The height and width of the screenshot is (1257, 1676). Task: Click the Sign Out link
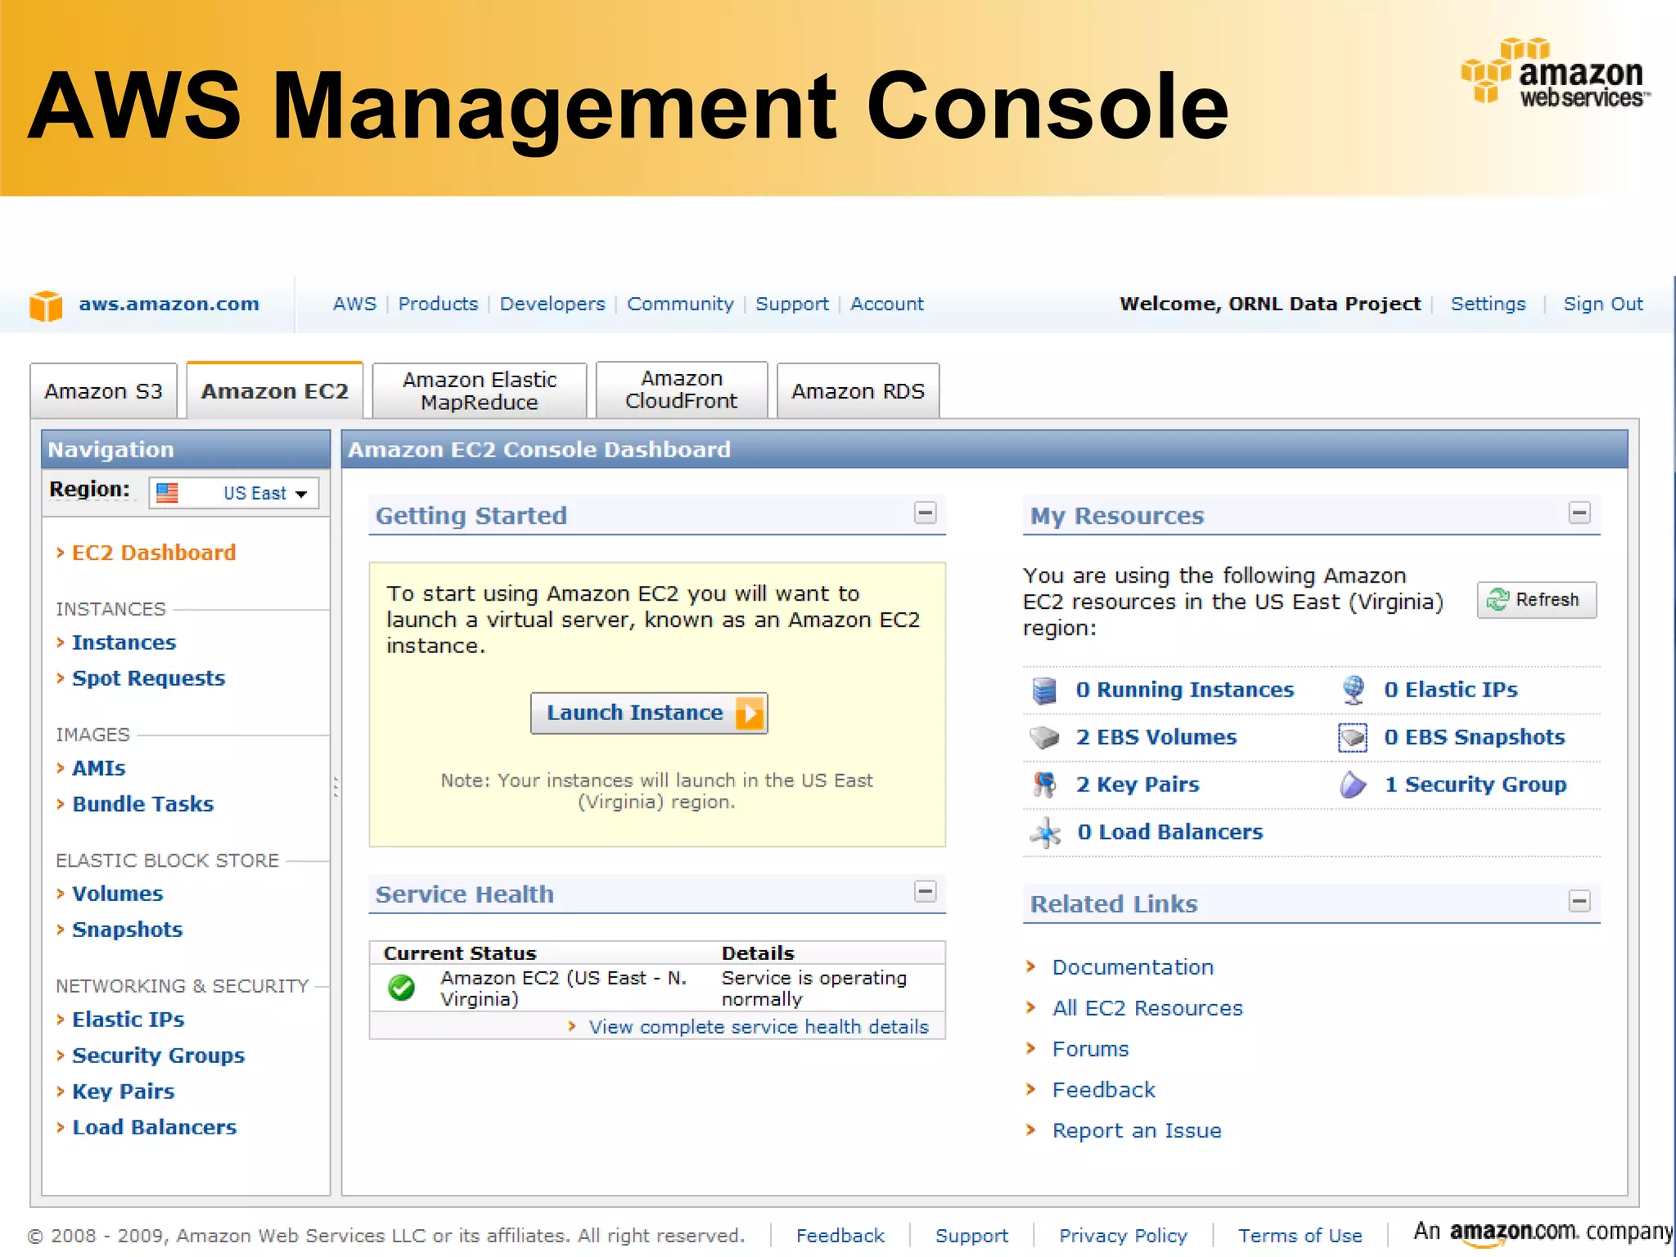[1602, 304]
